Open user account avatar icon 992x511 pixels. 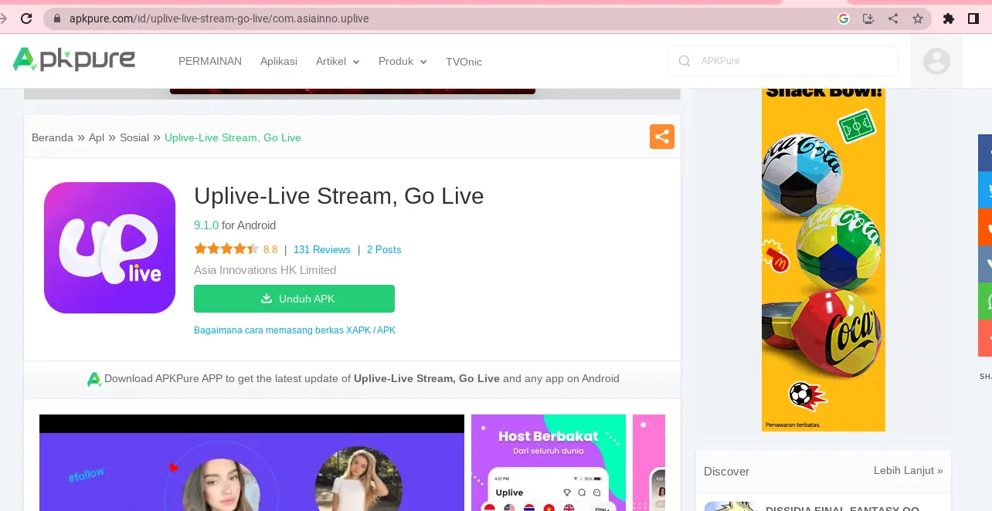pos(936,61)
